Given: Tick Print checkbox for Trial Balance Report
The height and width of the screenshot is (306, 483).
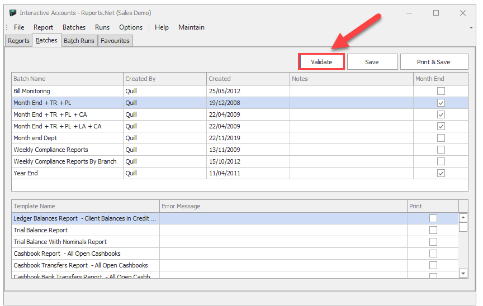Looking at the screenshot, I should tap(433, 230).
